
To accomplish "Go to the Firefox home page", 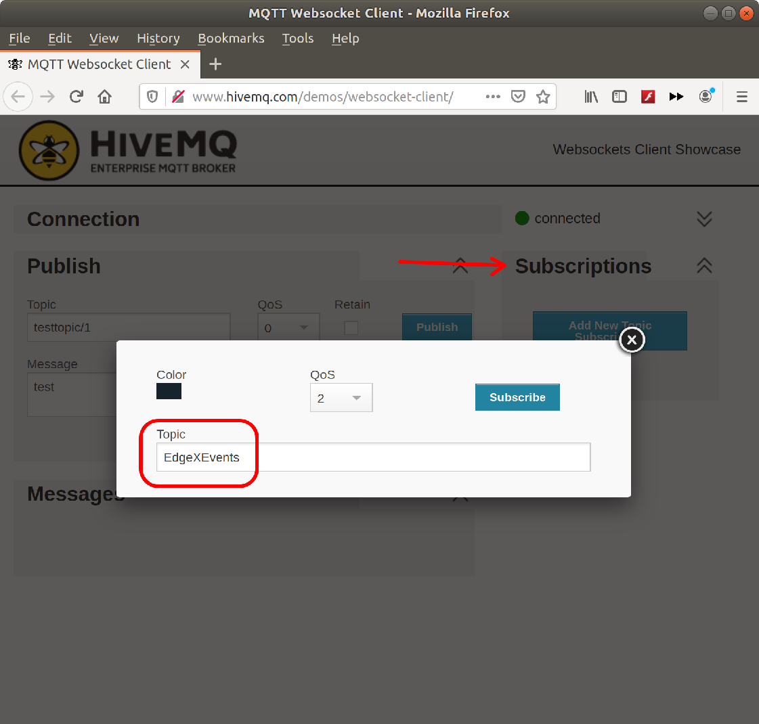I will (104, 97).
